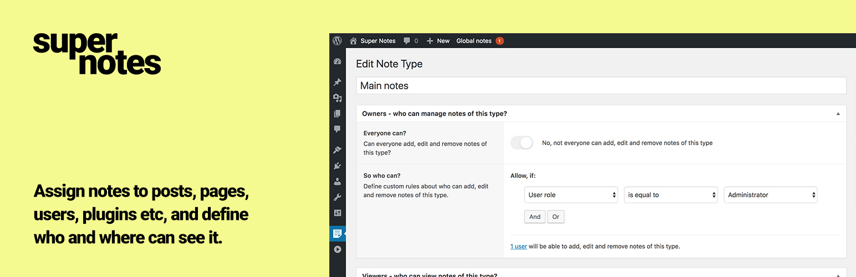Click the 'Allow, if:' text

(523, 176)
